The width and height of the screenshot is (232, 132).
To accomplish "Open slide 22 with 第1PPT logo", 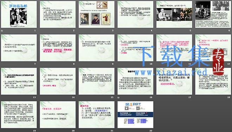I will coord(135,114).
